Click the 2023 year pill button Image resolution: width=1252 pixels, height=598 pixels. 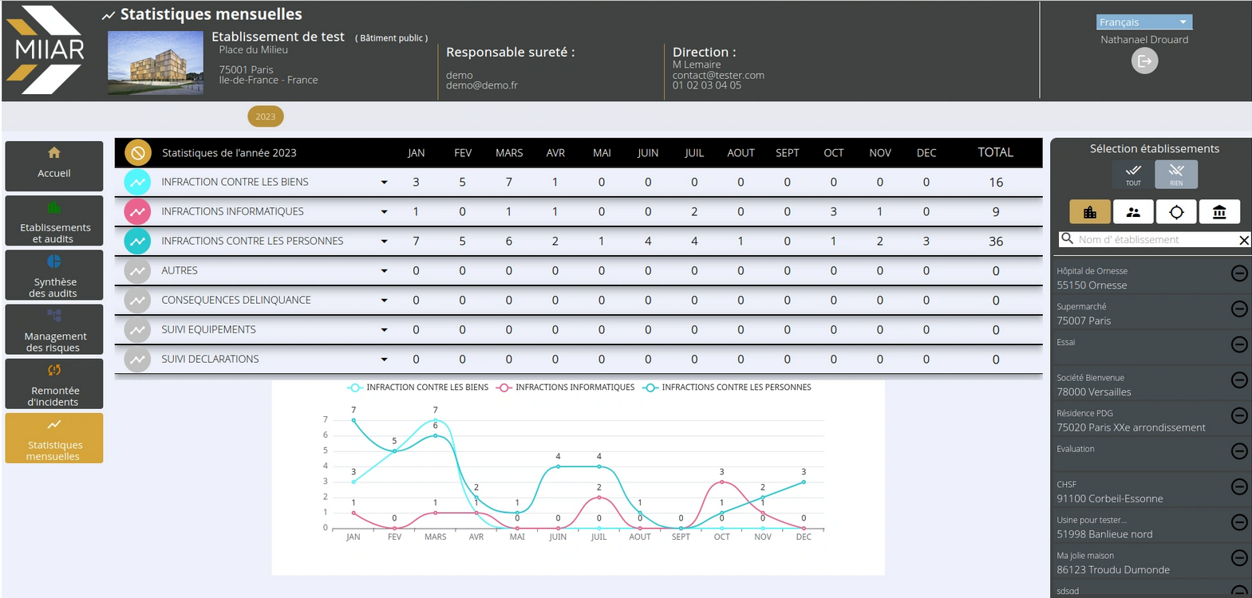click(265, 116)
